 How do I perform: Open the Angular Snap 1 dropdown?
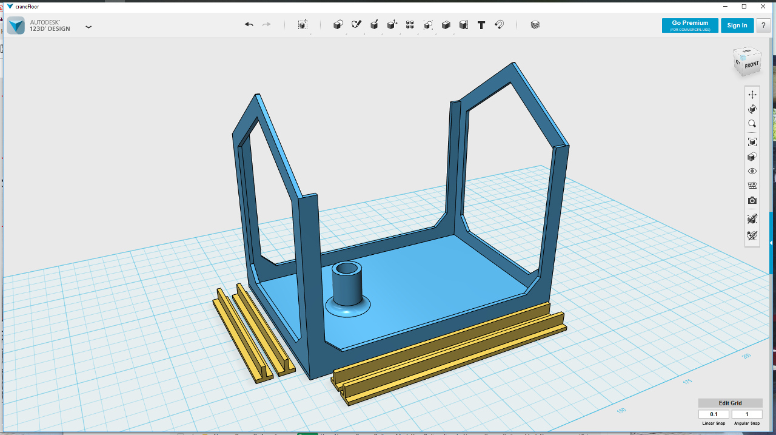coord(747,414)
